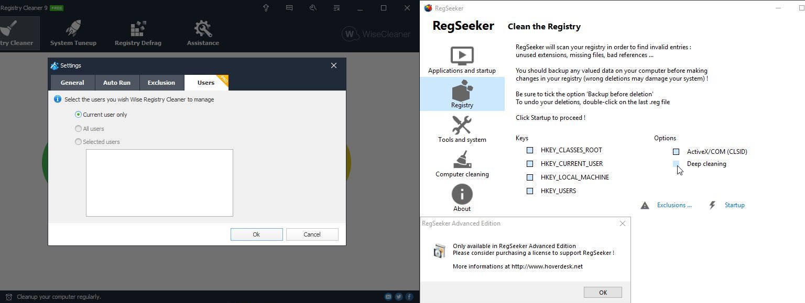Close the RegSeeker Advanced Edition dialog
This screenshot has width=805, height=303.
pos(623,223)
